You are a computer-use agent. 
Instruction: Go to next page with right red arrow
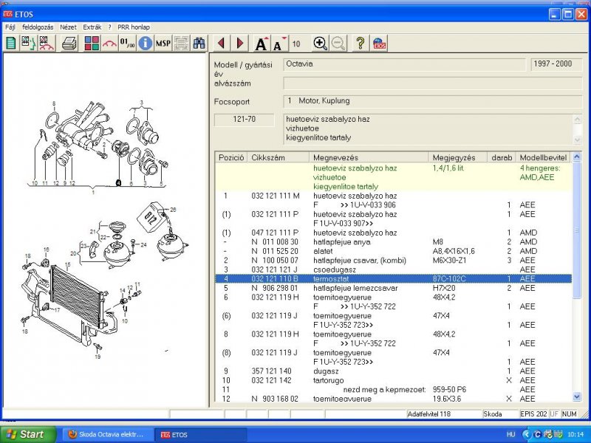tap(239, 43)
